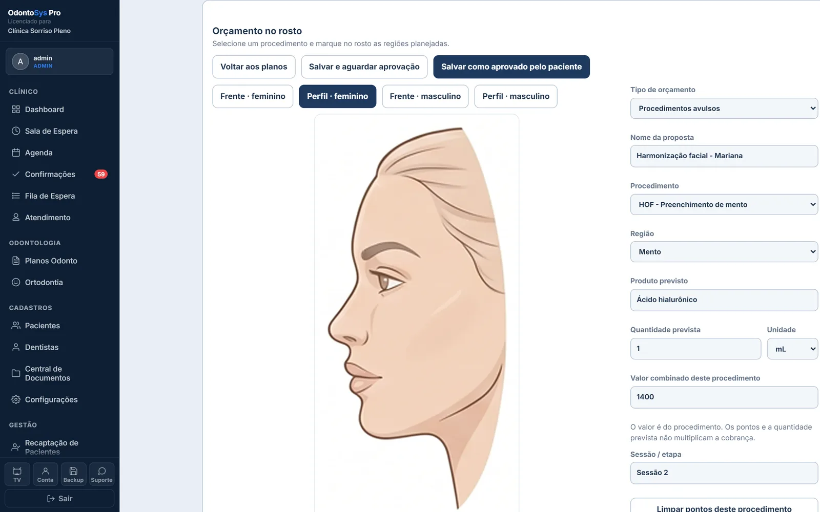Open the Configurações page
Viewport: 820px width, 512px height.
point(59,399)
